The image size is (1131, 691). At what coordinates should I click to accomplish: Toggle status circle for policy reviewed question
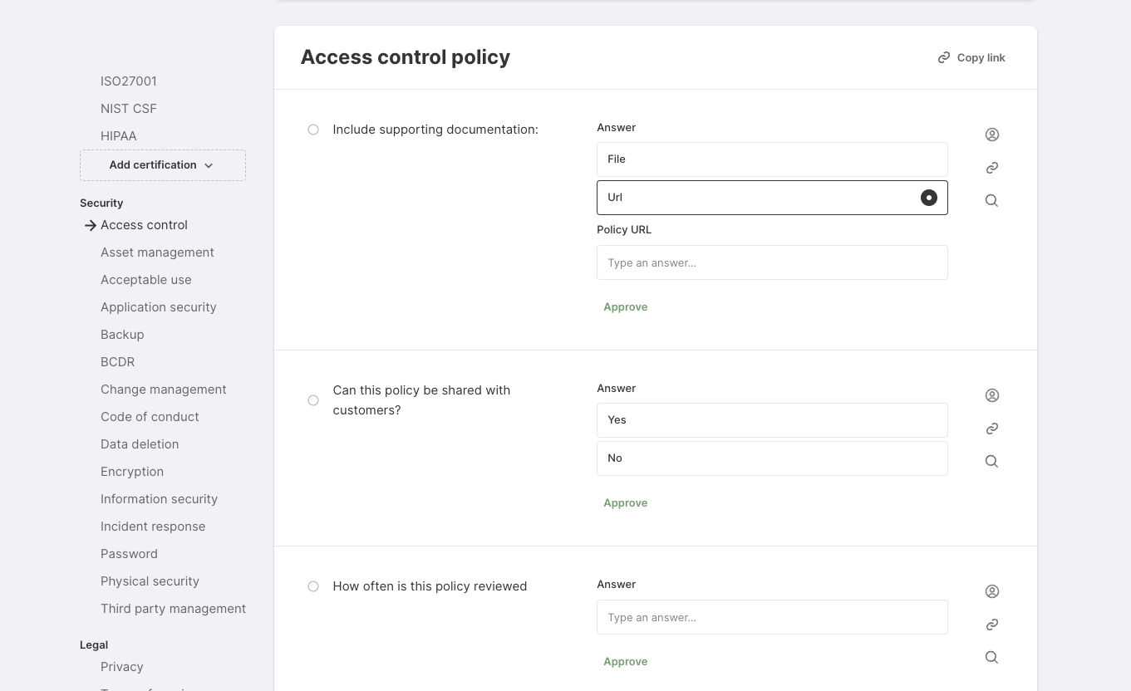click(313, 586)
